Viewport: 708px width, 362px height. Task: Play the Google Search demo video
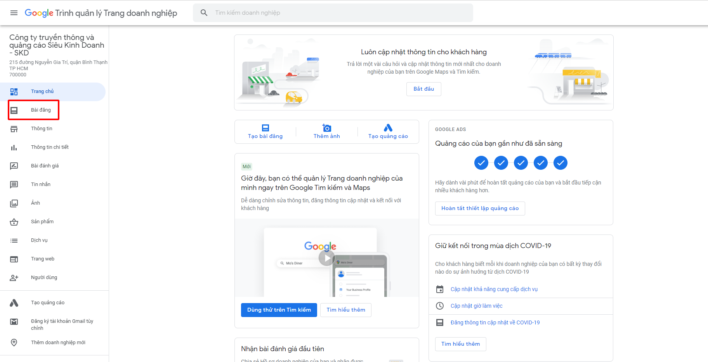327,258
